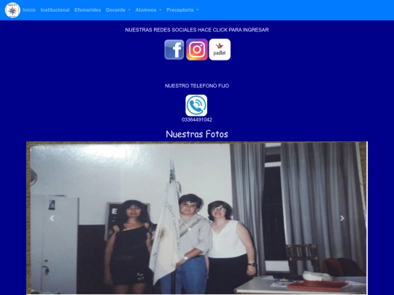This screenshot has width=394, height=295.
Task: Expand the Alumnos dropdown menu
Action: (148, 10)
